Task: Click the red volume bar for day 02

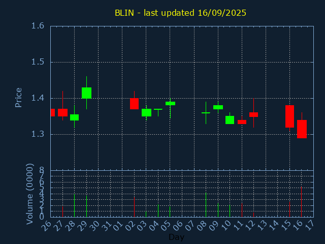Action: [134, 207]
